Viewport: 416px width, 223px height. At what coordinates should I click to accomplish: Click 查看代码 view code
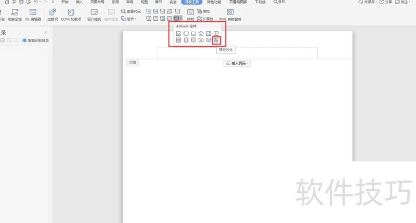131,11
